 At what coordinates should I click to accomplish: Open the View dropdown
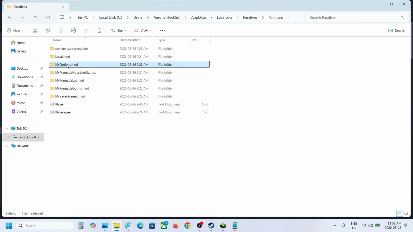[142, 31]
